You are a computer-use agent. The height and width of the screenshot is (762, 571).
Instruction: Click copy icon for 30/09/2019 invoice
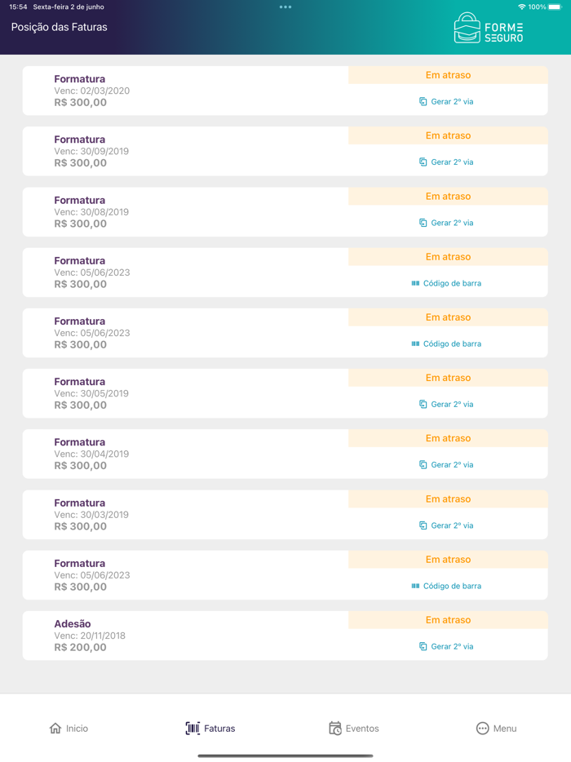pos(423,162)
